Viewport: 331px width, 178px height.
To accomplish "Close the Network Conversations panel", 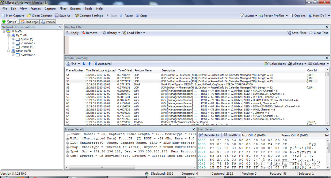I will point(60,27).
